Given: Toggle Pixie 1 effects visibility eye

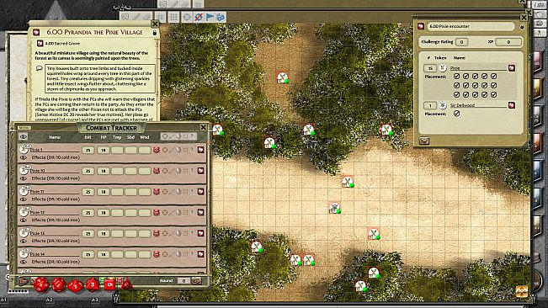Looking at the screenshot, I should click(x=24, y=157).
